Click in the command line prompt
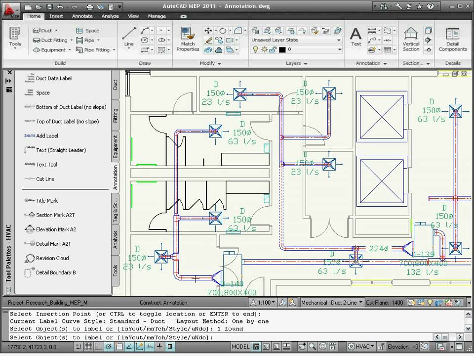The width and height of the screenshot is (474, 356). point(220,337)
